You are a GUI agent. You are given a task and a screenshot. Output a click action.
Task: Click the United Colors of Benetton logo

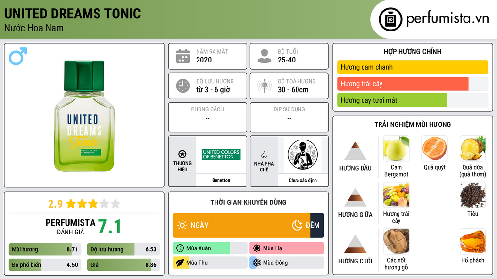point(221,155)
